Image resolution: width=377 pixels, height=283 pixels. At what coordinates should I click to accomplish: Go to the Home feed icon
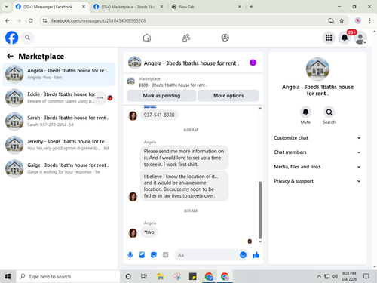coord(147,38)
